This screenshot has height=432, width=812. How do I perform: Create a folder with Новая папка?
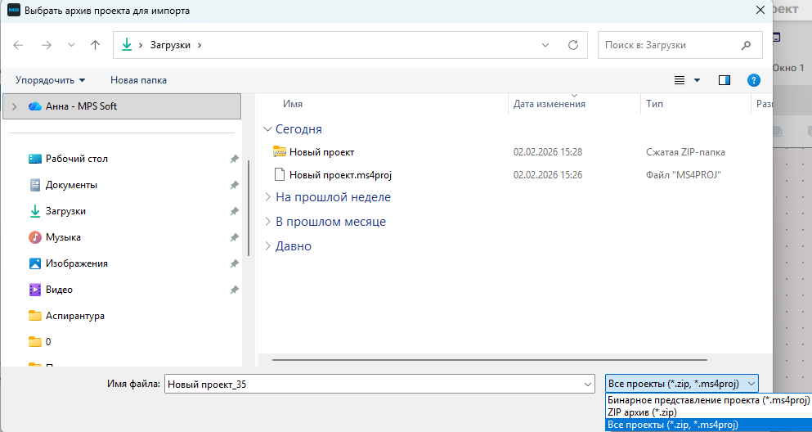[x=138, y=80]
